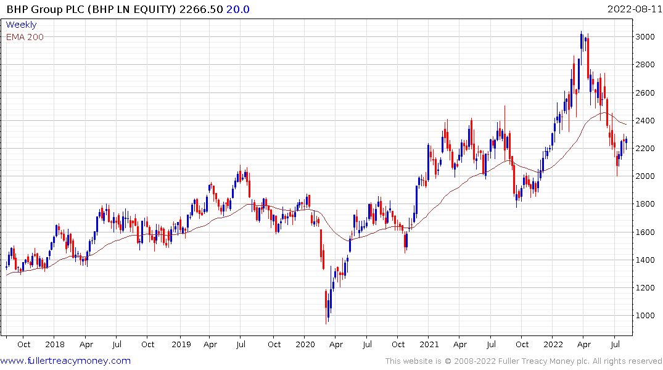The image size is (663, 370).
Task: Click the last price 2266.50 value
Action: 201,9
